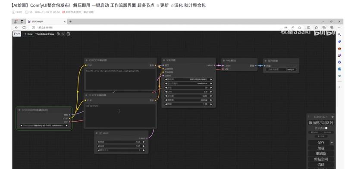Open the browser collections icon
The width and height of the screenshot is (345, 169).
324,28
